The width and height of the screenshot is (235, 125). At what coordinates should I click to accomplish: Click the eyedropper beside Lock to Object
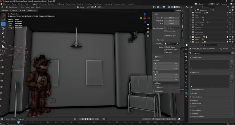[x=178, y=44]
